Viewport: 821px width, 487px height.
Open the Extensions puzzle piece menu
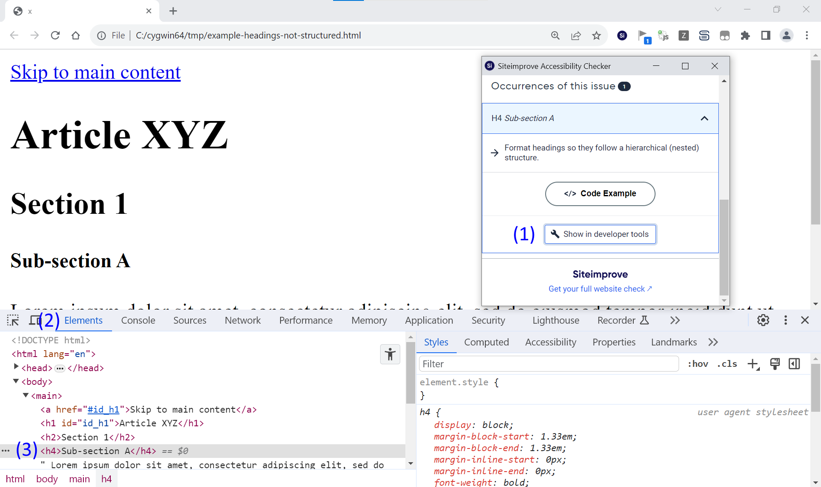(745, 35)
